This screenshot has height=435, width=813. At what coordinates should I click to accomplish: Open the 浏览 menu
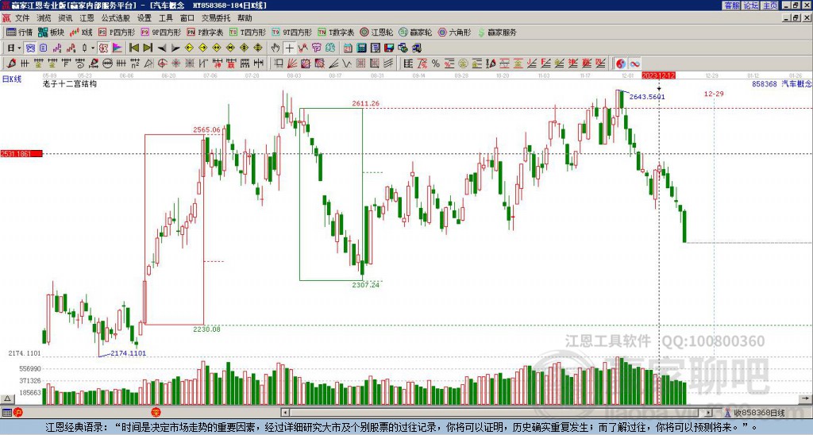click(44, 18)
